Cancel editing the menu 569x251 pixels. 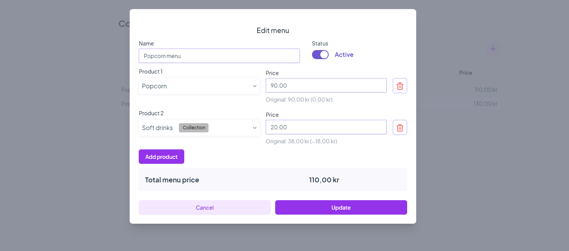click(205, 207)
